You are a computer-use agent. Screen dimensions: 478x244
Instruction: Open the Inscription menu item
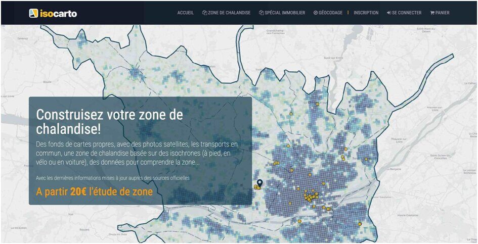click(366, 13)
